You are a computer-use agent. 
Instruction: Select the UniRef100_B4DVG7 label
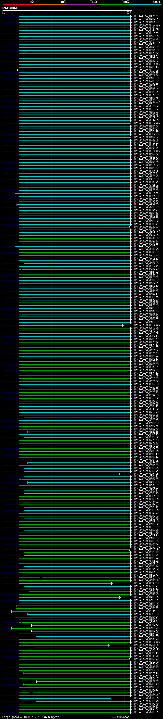[146, 137]
